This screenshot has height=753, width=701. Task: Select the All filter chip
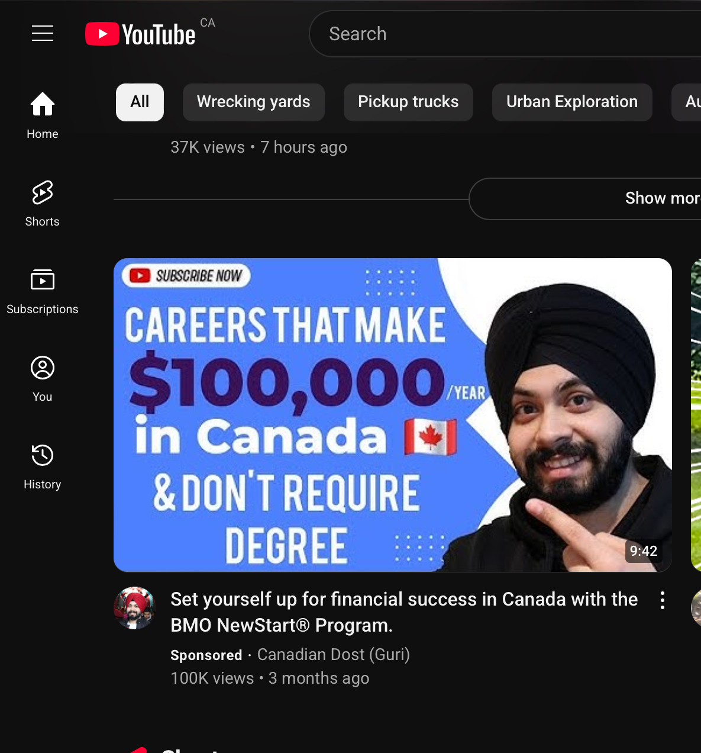coord(140,102)
